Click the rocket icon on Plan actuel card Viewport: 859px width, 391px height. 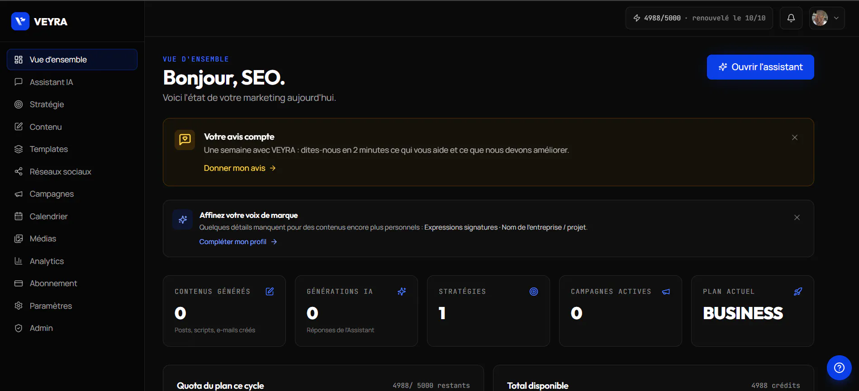click(x=798, y=292)
